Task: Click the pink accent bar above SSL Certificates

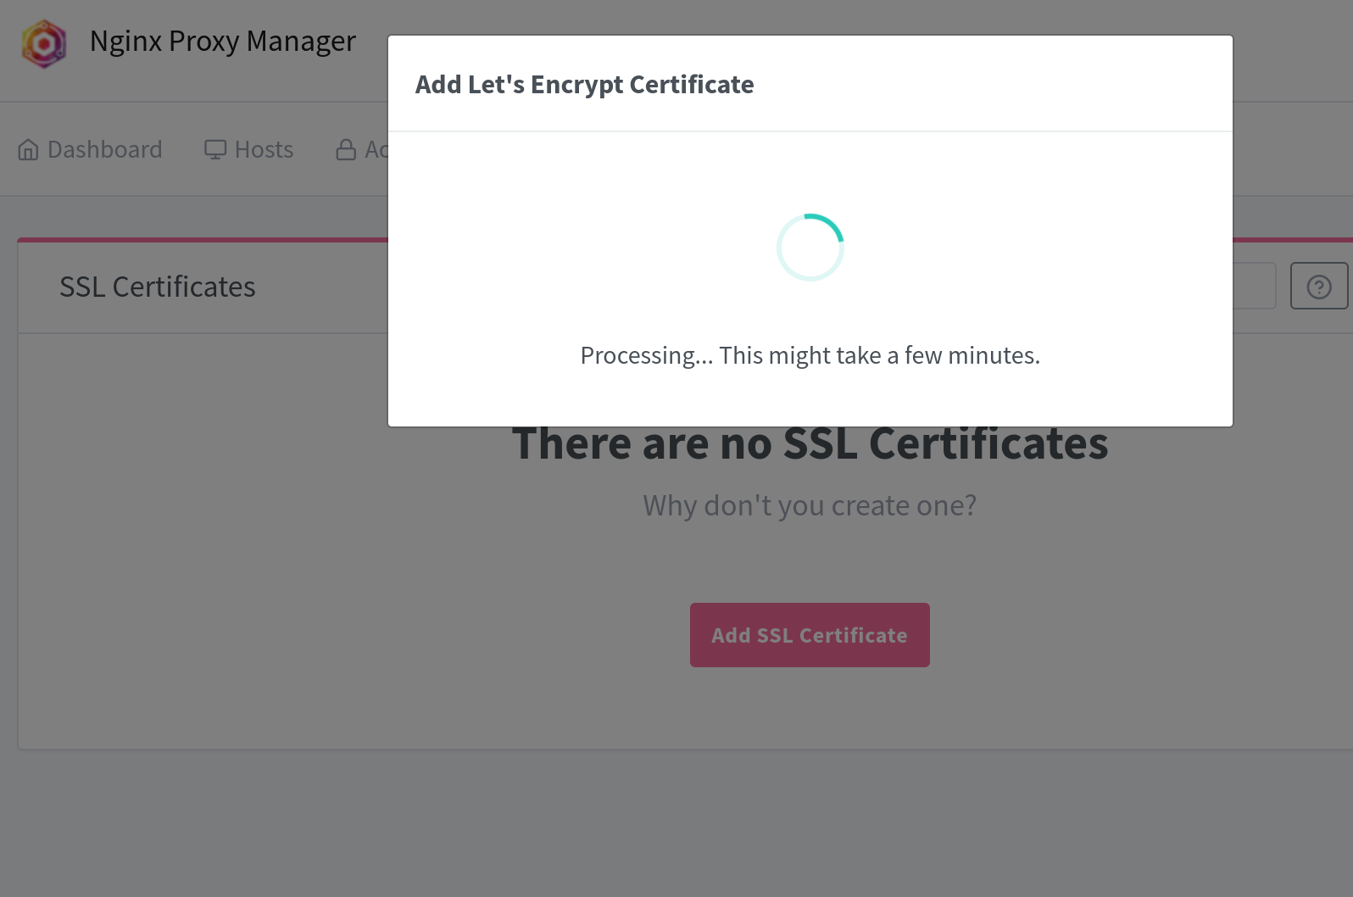Action: pos(203,240)
